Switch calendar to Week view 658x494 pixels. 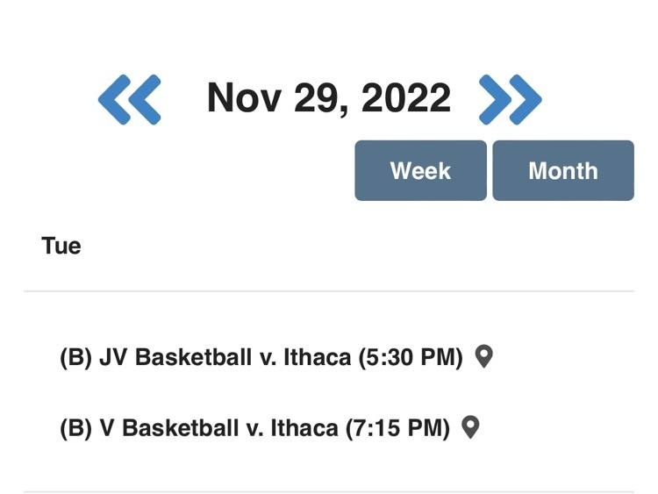420,170
